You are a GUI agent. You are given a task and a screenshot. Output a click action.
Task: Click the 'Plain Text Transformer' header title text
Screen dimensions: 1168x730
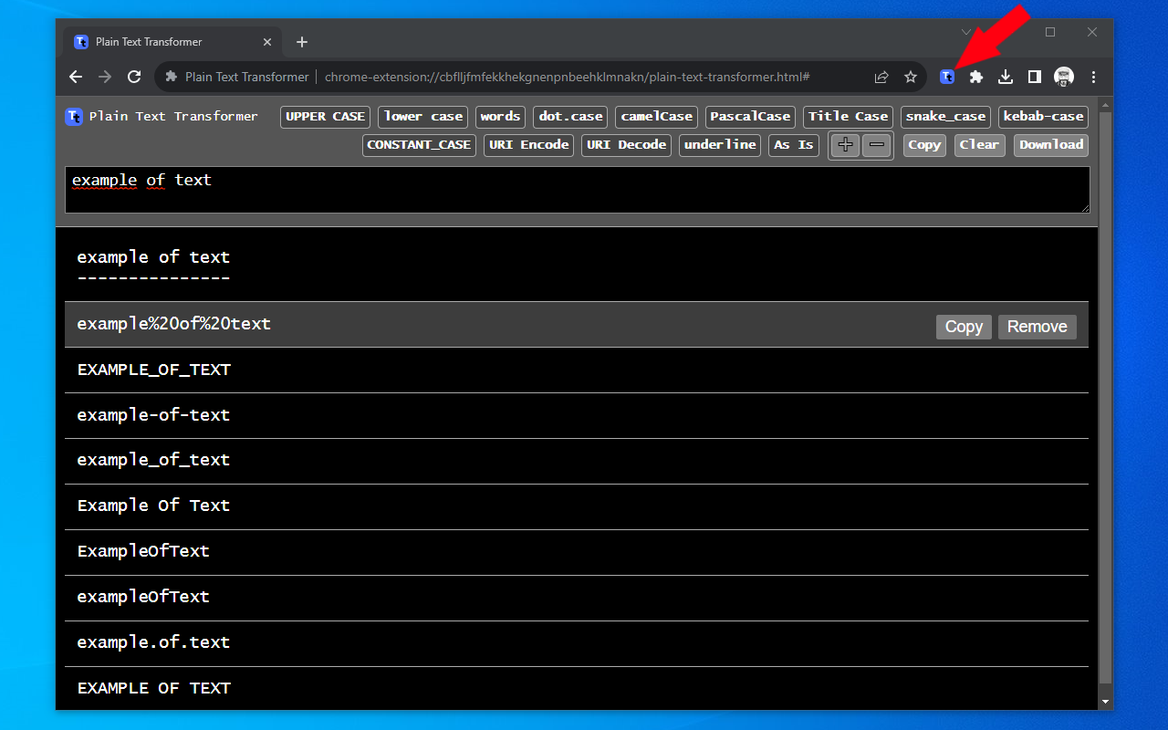coord(173,117)
